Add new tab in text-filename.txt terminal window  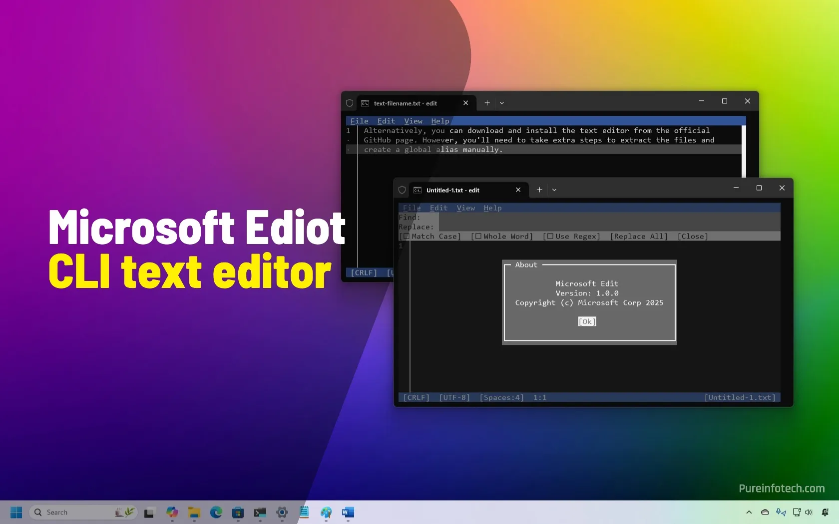tap(487, 103)
